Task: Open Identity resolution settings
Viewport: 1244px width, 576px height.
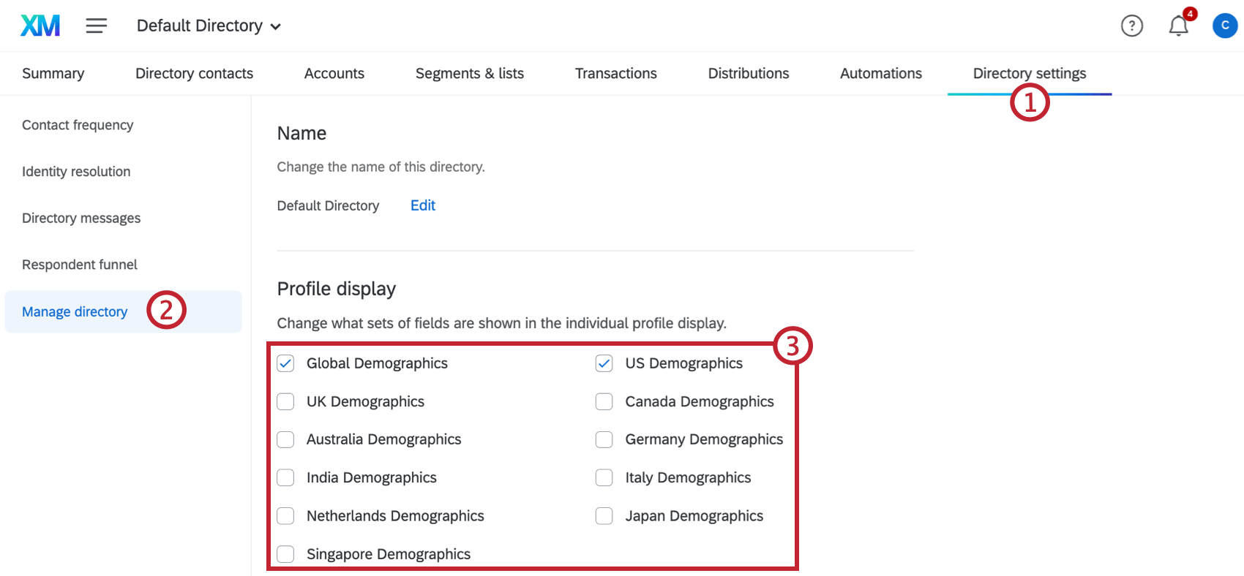Action: coord(76,172)
